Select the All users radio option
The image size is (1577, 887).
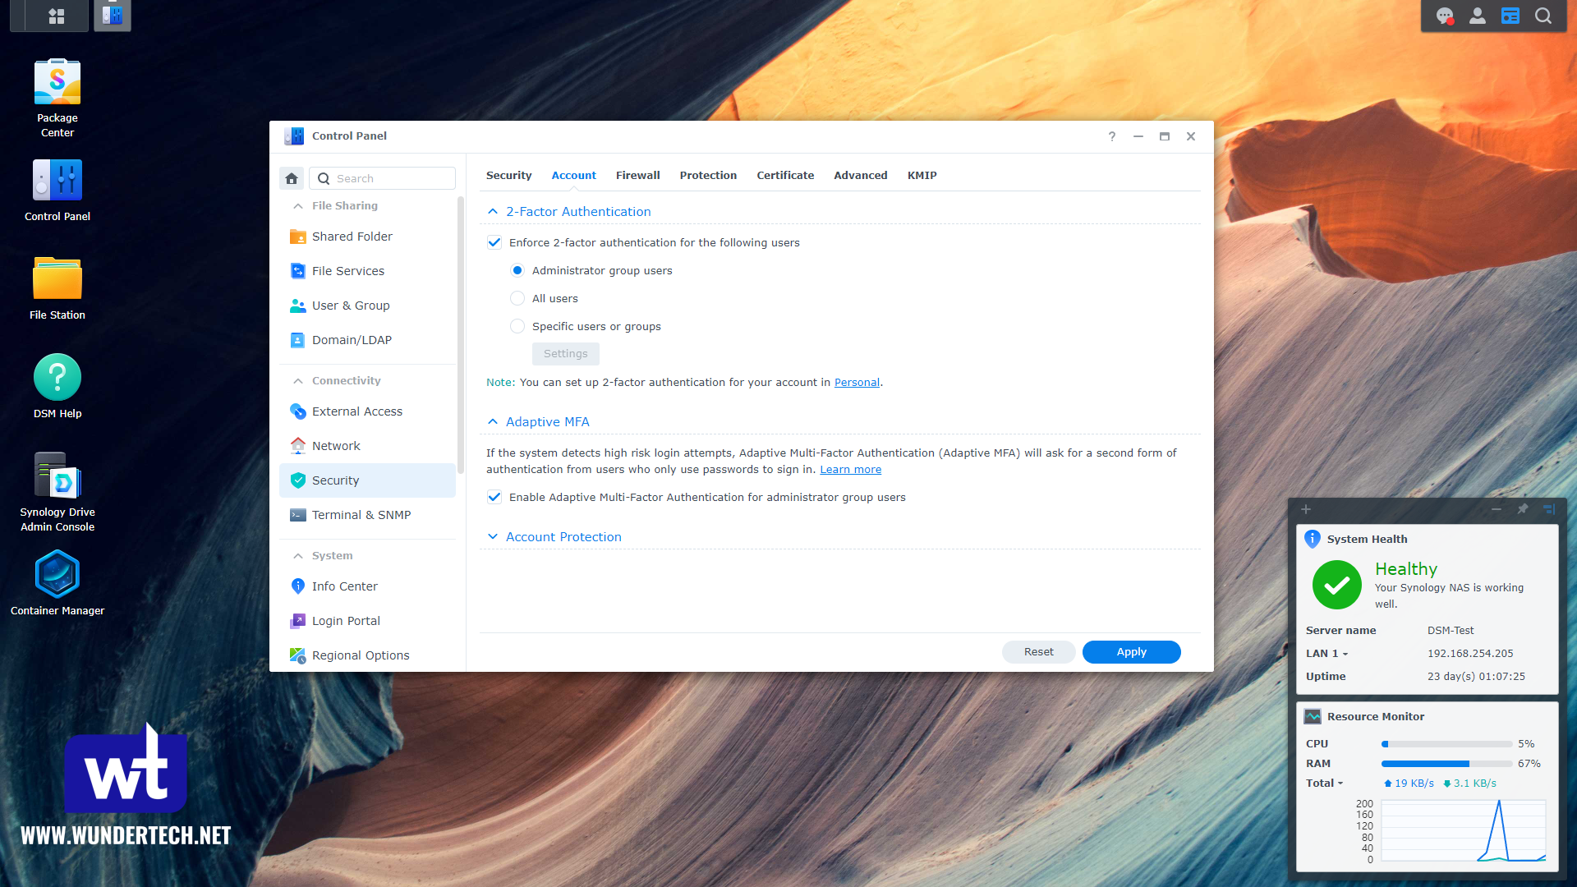[x=517, y=298]
